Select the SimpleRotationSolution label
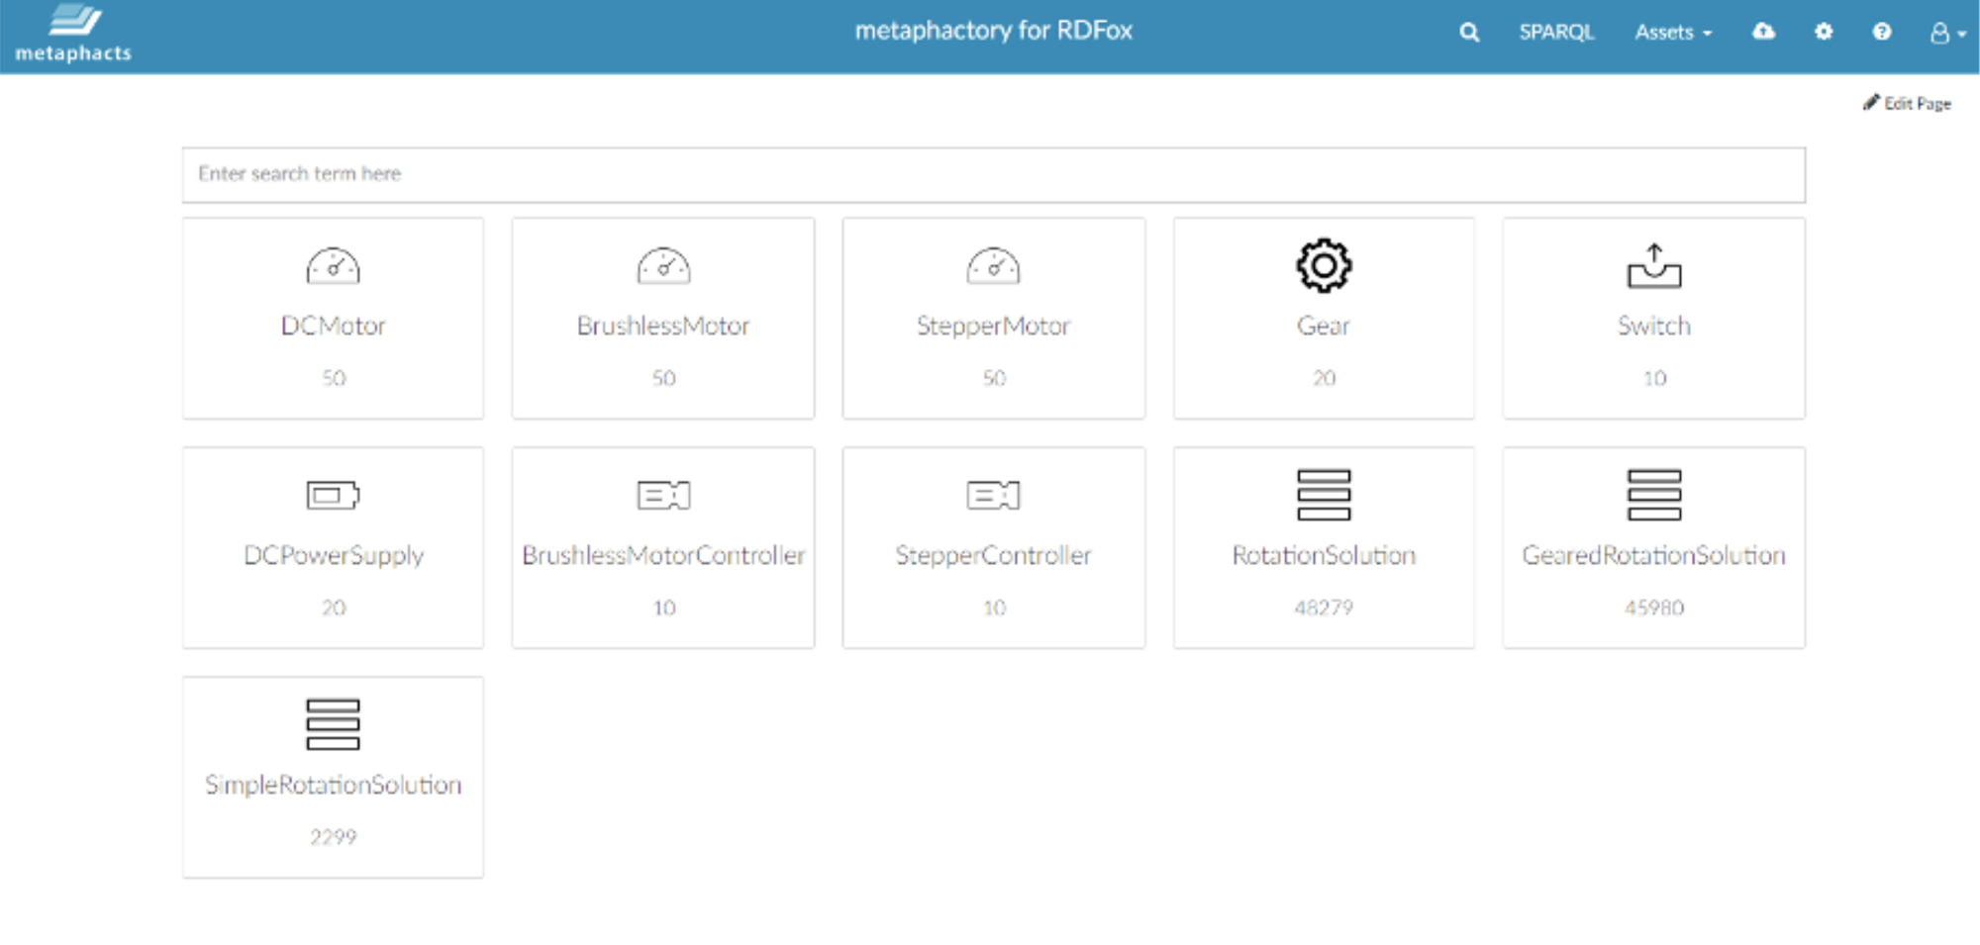1980x945 pixels. click(333, 786)
